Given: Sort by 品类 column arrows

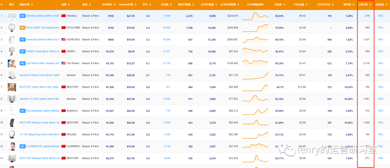Looking at the screenshot, I should point(90,5).
